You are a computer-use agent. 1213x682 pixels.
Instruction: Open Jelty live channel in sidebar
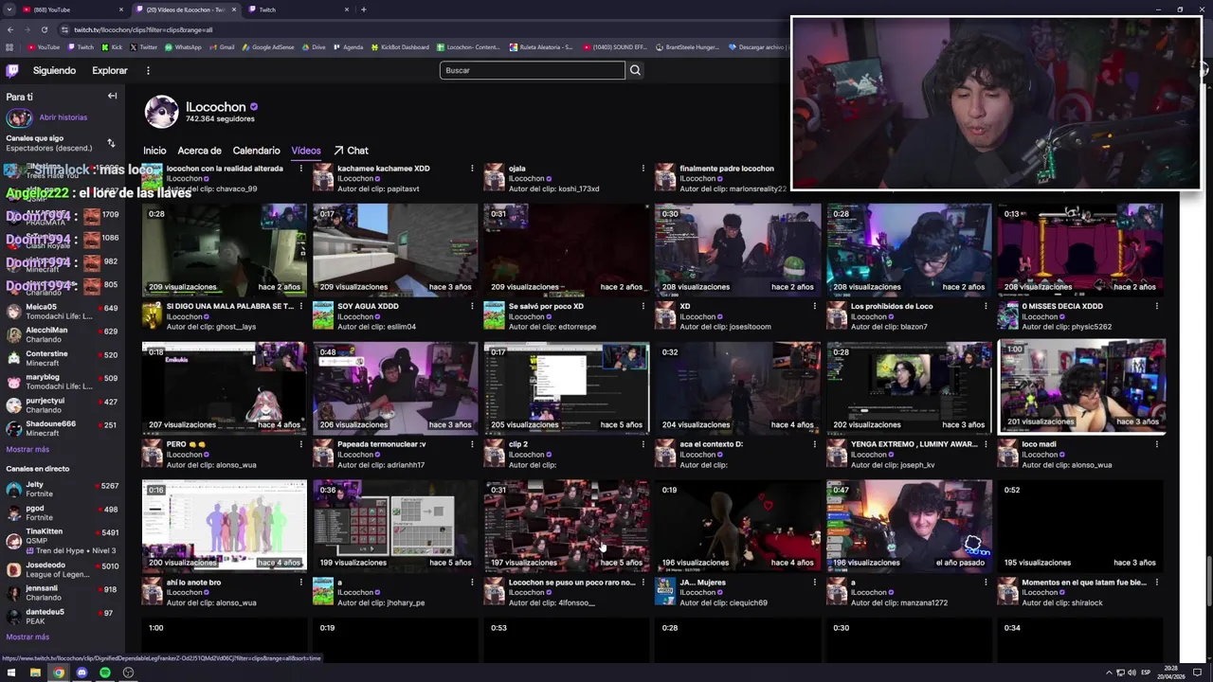(x=62, y=489)
